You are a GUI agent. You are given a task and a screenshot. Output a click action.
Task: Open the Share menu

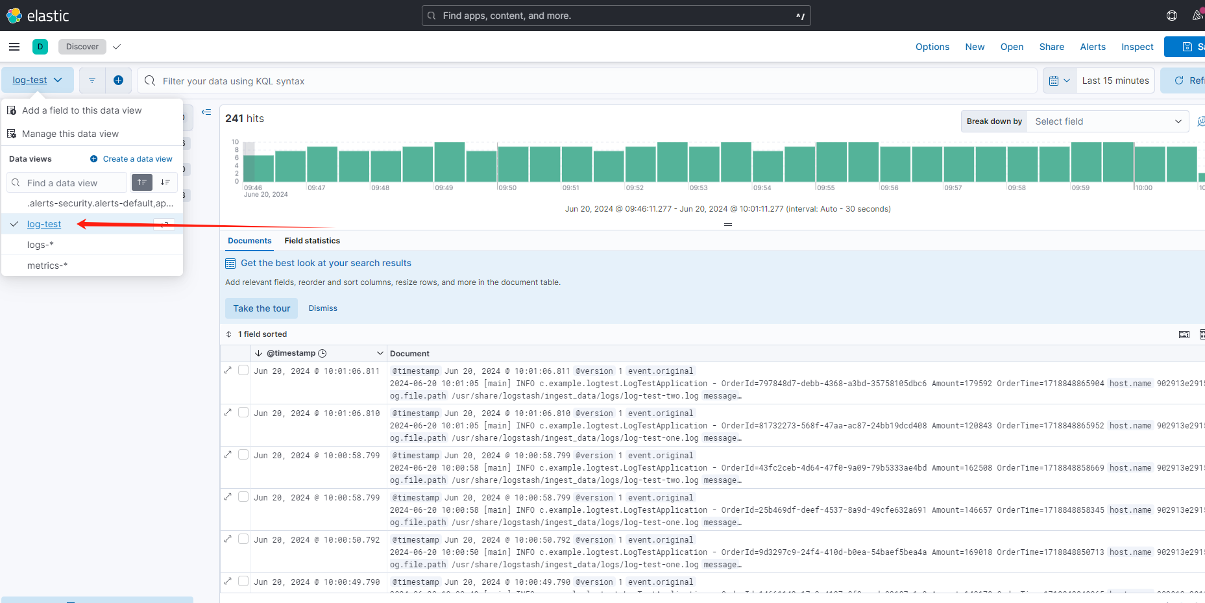(1052, 47)
